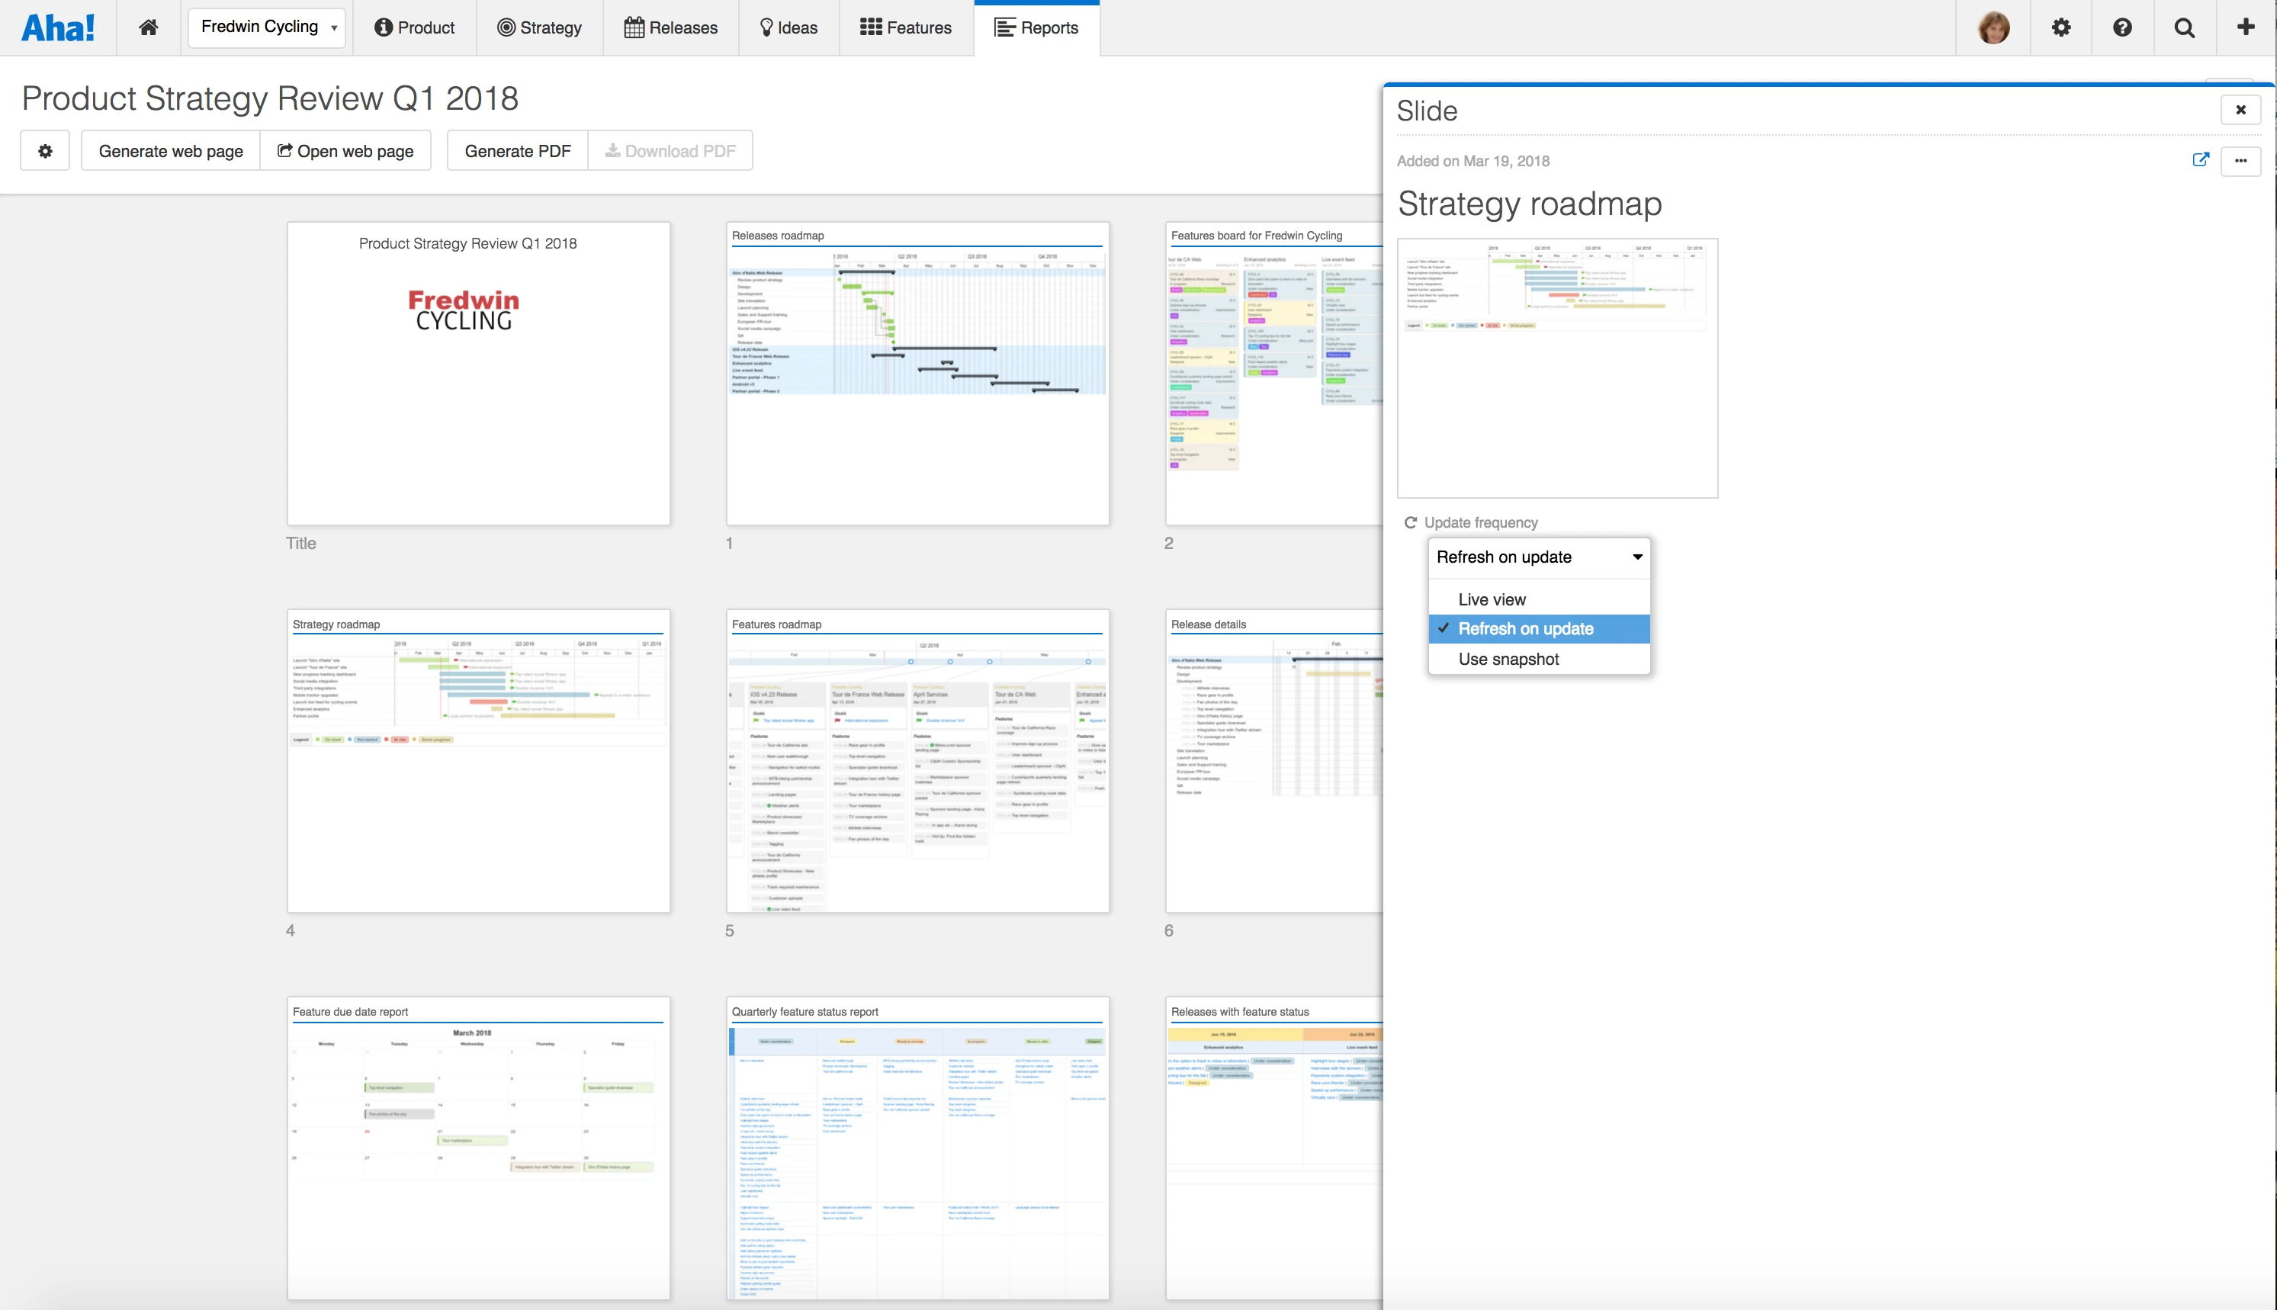Image resolution: width=2277 pixels, height=1310 pixels.
Task: Close the Slide panel
Action: pyautogui.click(x=2240, y=110)
